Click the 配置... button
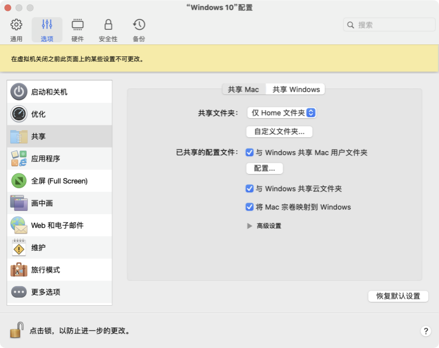The height and width of the screenshot is (348, 439). 264,169
